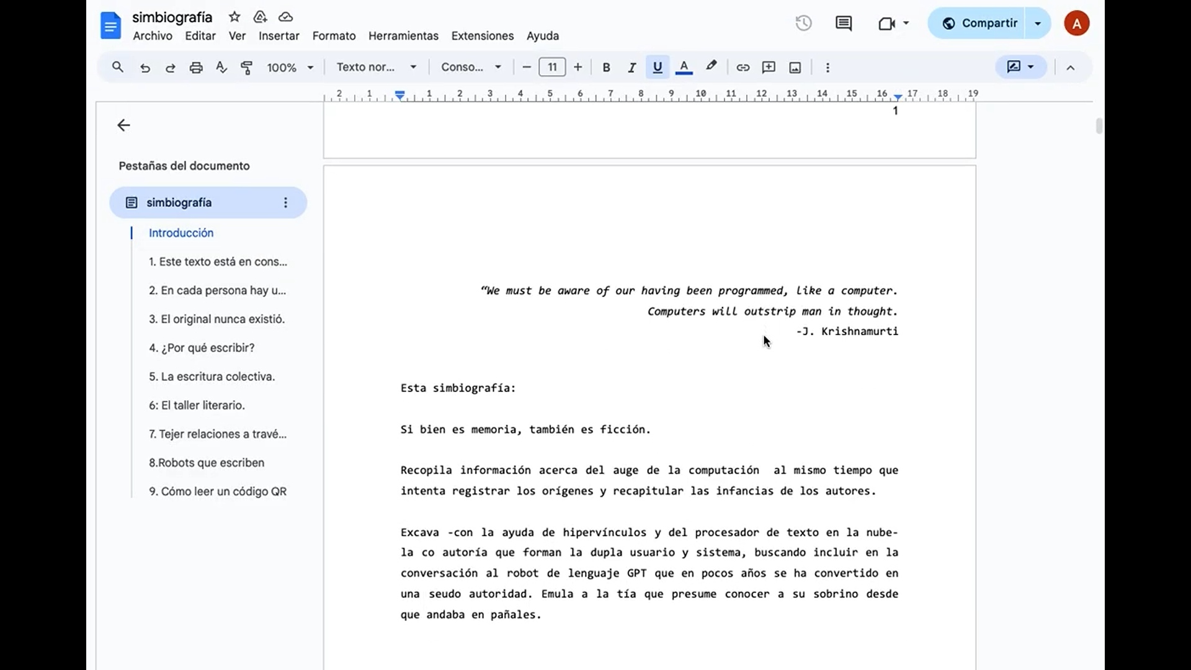Image resolution: width=1191 pixels, height=670 pixels.
Task: Click the print icon in toolbar
Action: click(196, 68)
